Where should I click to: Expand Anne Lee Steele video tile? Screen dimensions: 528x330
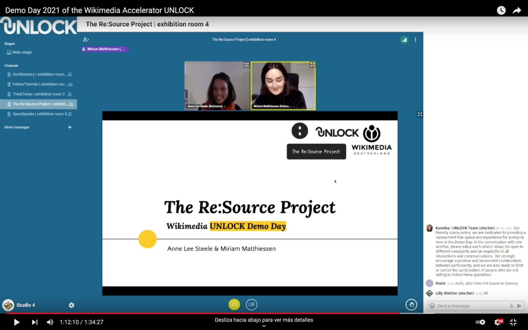[246, 65]
